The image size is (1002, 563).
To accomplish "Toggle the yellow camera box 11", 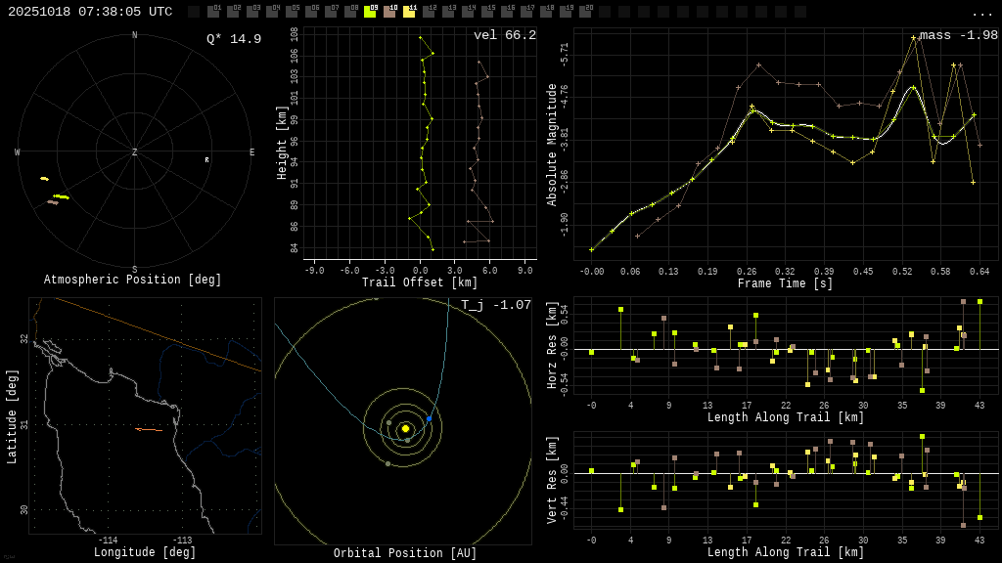I will tap(409, 12).
